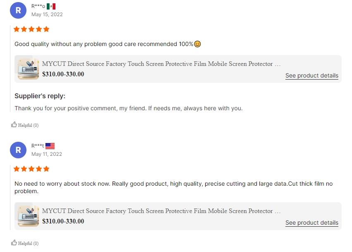Image resolution: width=352 pixels, height=252 pixels.
Task: Click the US flag next to R***t
Action: tap(50, 146)
